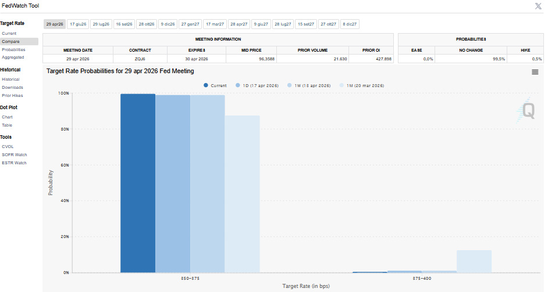
Task: Toggle the 1M (20 mar 2026) legend item
Action: [x=365, y=85]
